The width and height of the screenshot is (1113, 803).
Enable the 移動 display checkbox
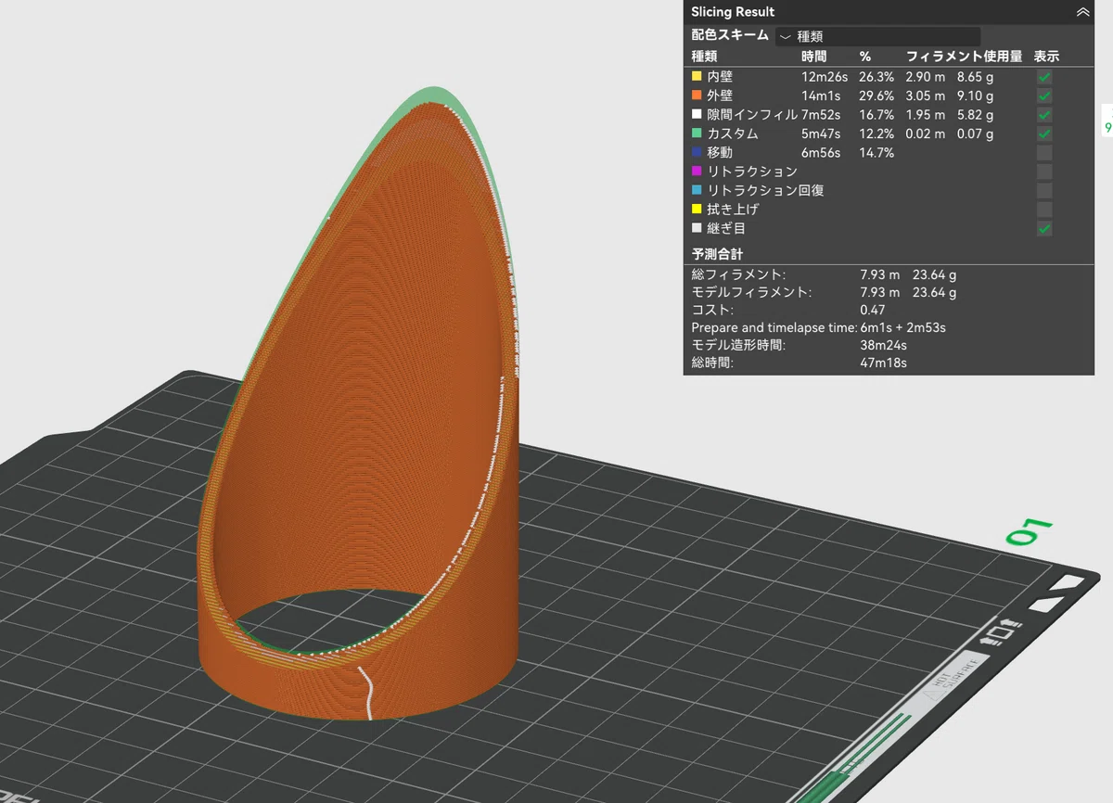click(x=1044, y=152)
